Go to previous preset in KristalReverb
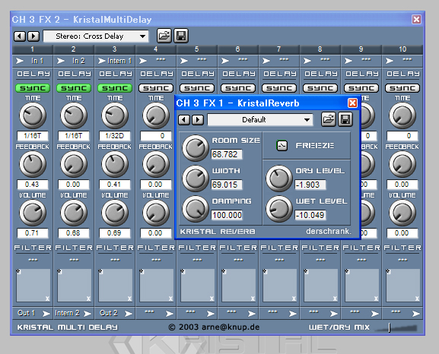 point(184,120)
